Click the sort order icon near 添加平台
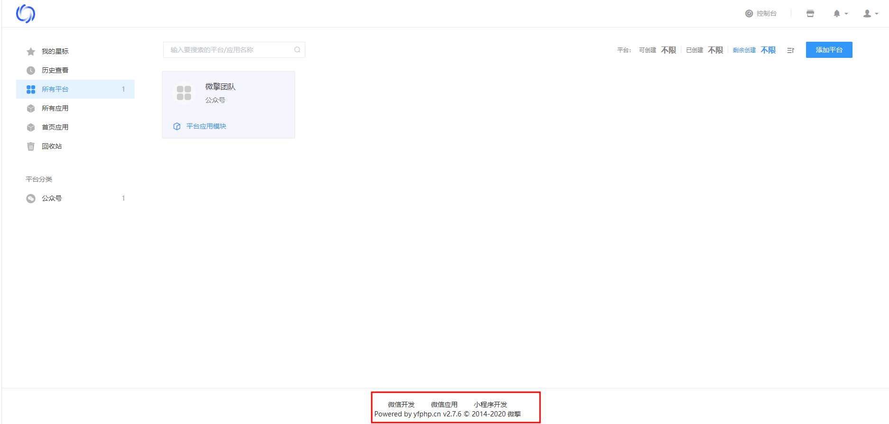This screenshot has width=889, height=424. (x=790, y=50)
